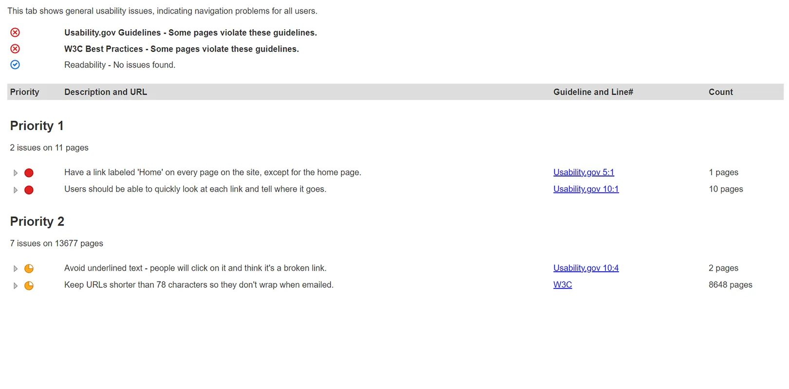Click the red priority dot for the link destination issue
The height and width of the screenshot is (389, 789).
coord(29,190)
